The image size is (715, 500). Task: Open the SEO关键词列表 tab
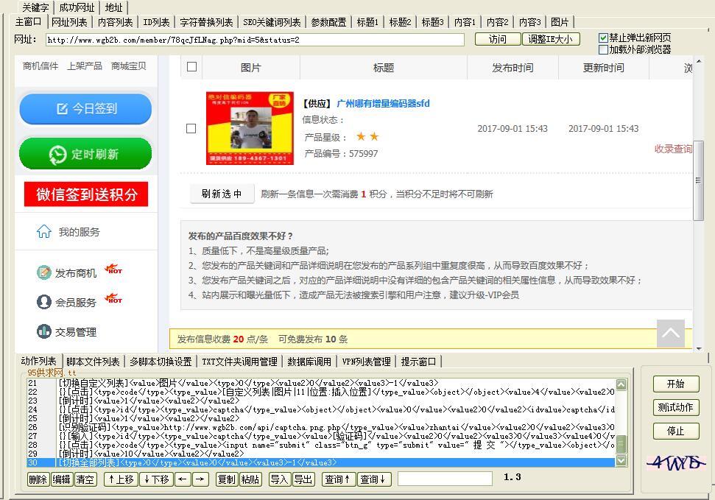click(x=272, y=22)
